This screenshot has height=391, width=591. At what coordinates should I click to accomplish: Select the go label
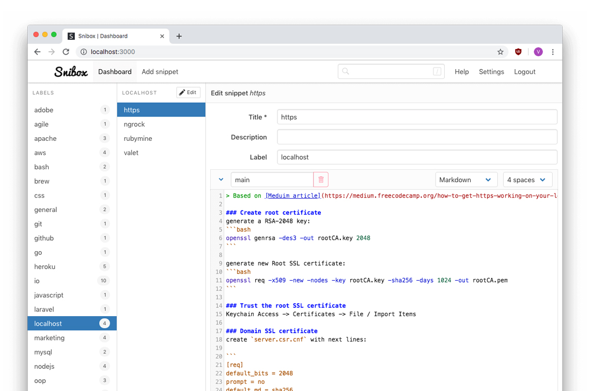click(x=72, y=252)
